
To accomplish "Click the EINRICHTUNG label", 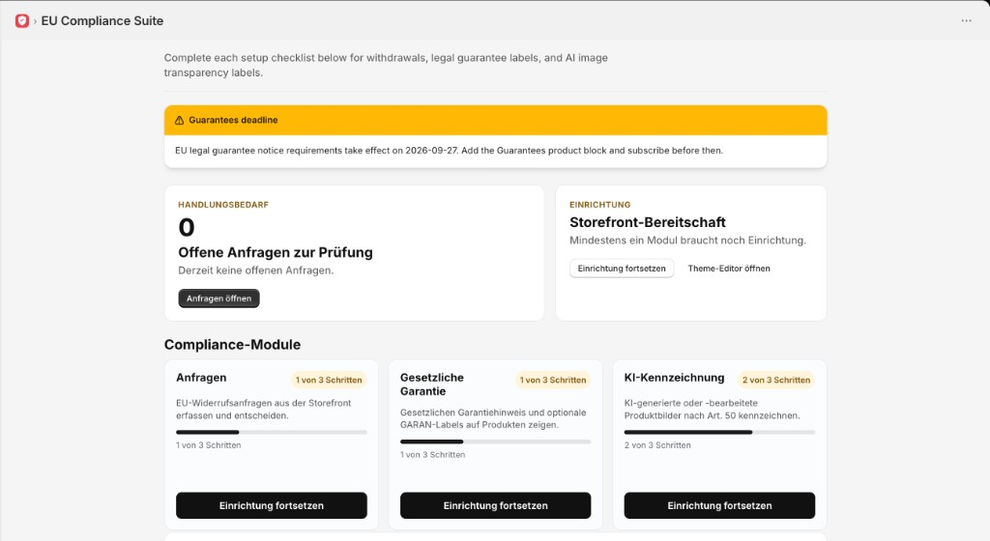I will coord(599,205).
